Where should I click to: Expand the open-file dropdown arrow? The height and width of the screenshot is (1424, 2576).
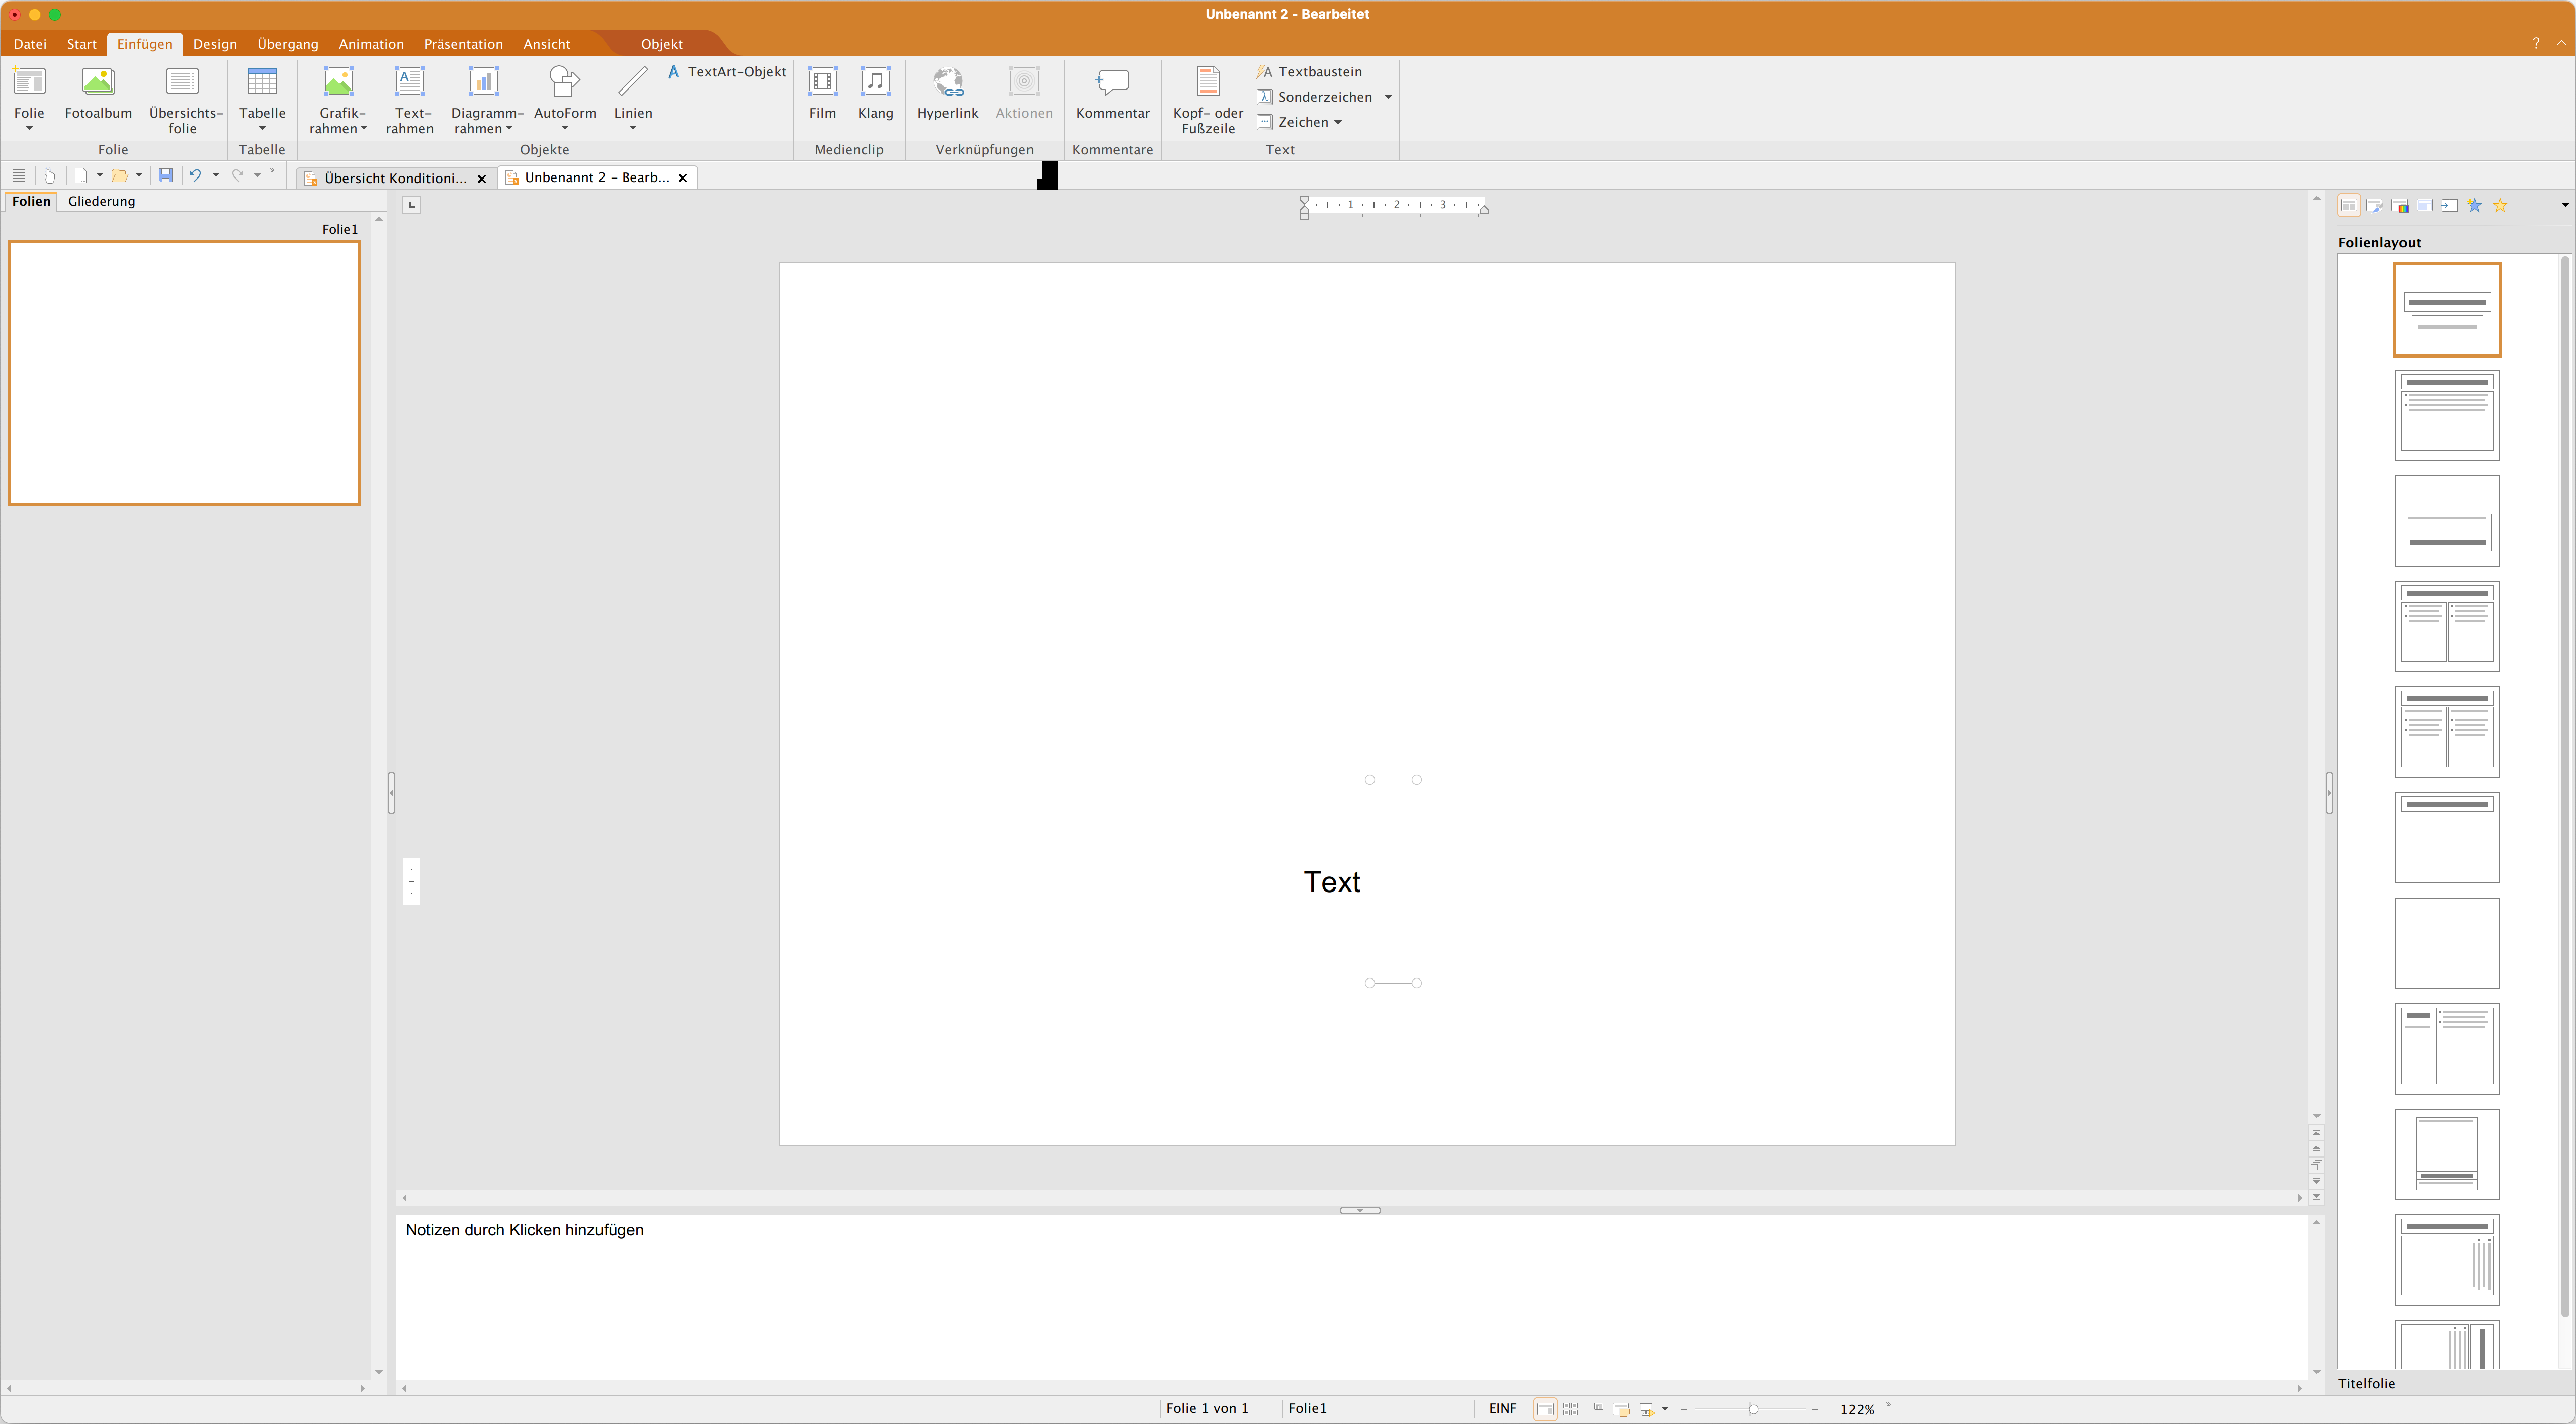tap(139, 176)
